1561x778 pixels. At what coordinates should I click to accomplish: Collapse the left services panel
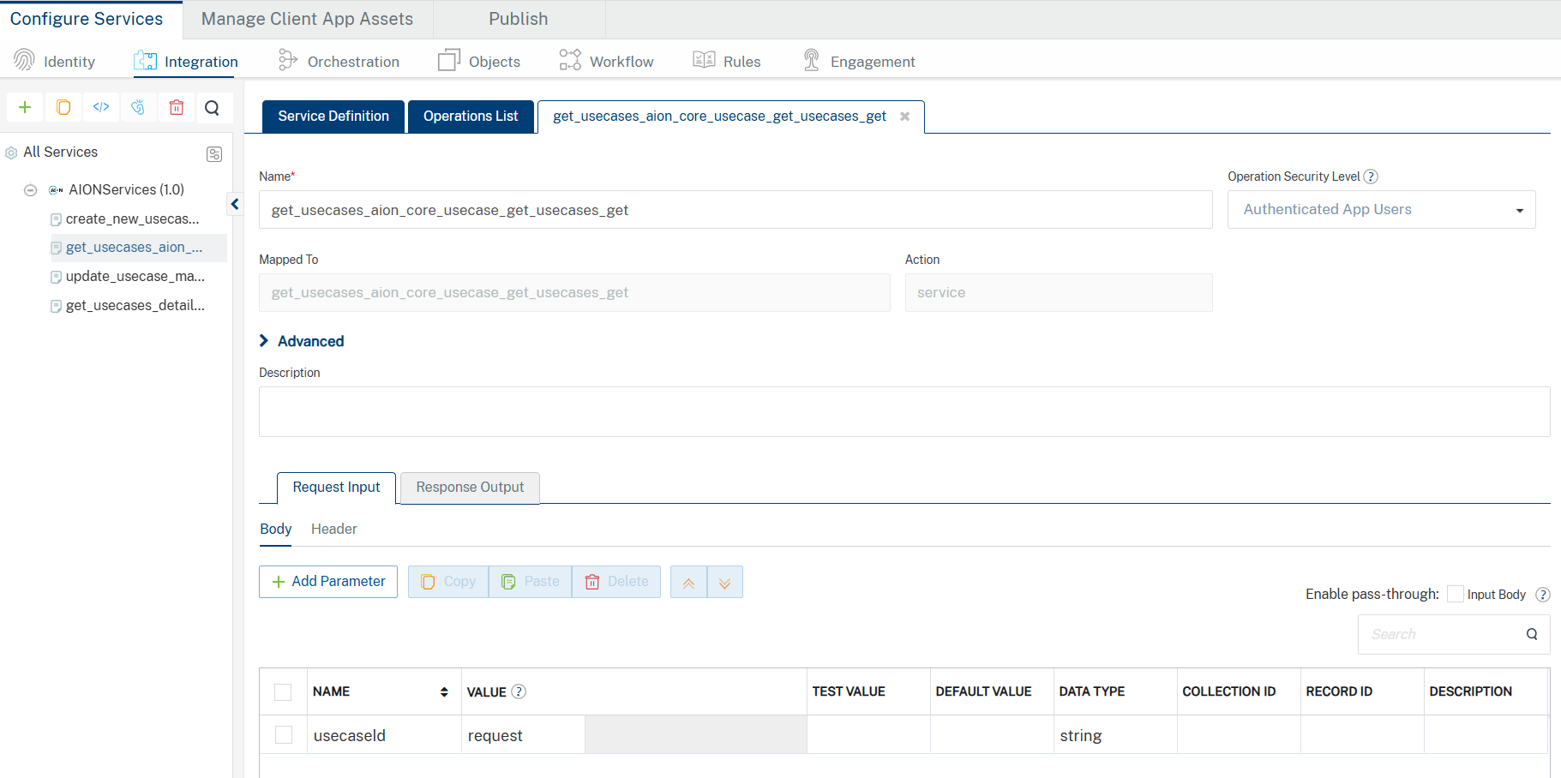235,204
